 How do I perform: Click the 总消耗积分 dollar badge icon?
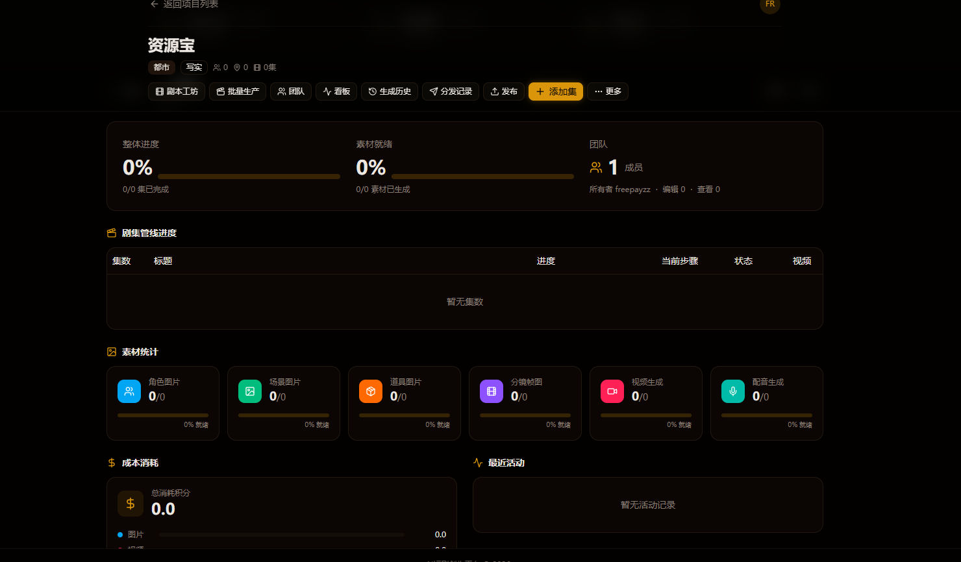tap(131, 504)
